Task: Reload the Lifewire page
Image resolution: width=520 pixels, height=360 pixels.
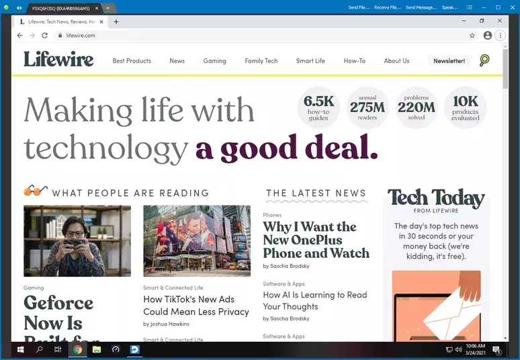Action: [x=45, y=36]
